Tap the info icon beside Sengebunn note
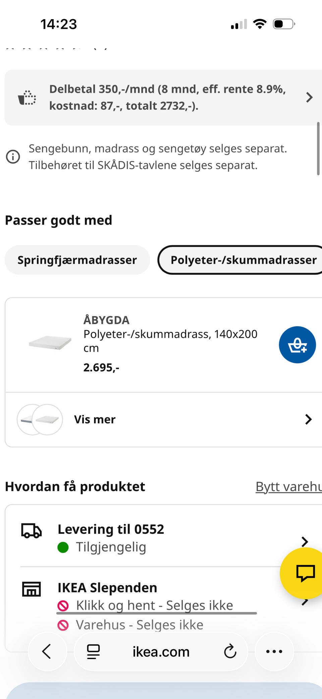Viewport: 322px width, 699px height. (13, 157)
